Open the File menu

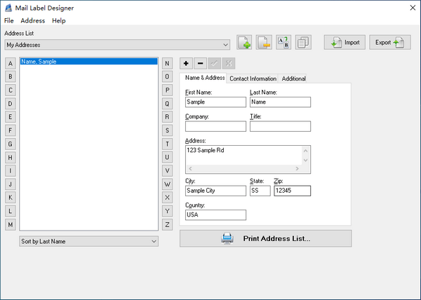point(9,21)
